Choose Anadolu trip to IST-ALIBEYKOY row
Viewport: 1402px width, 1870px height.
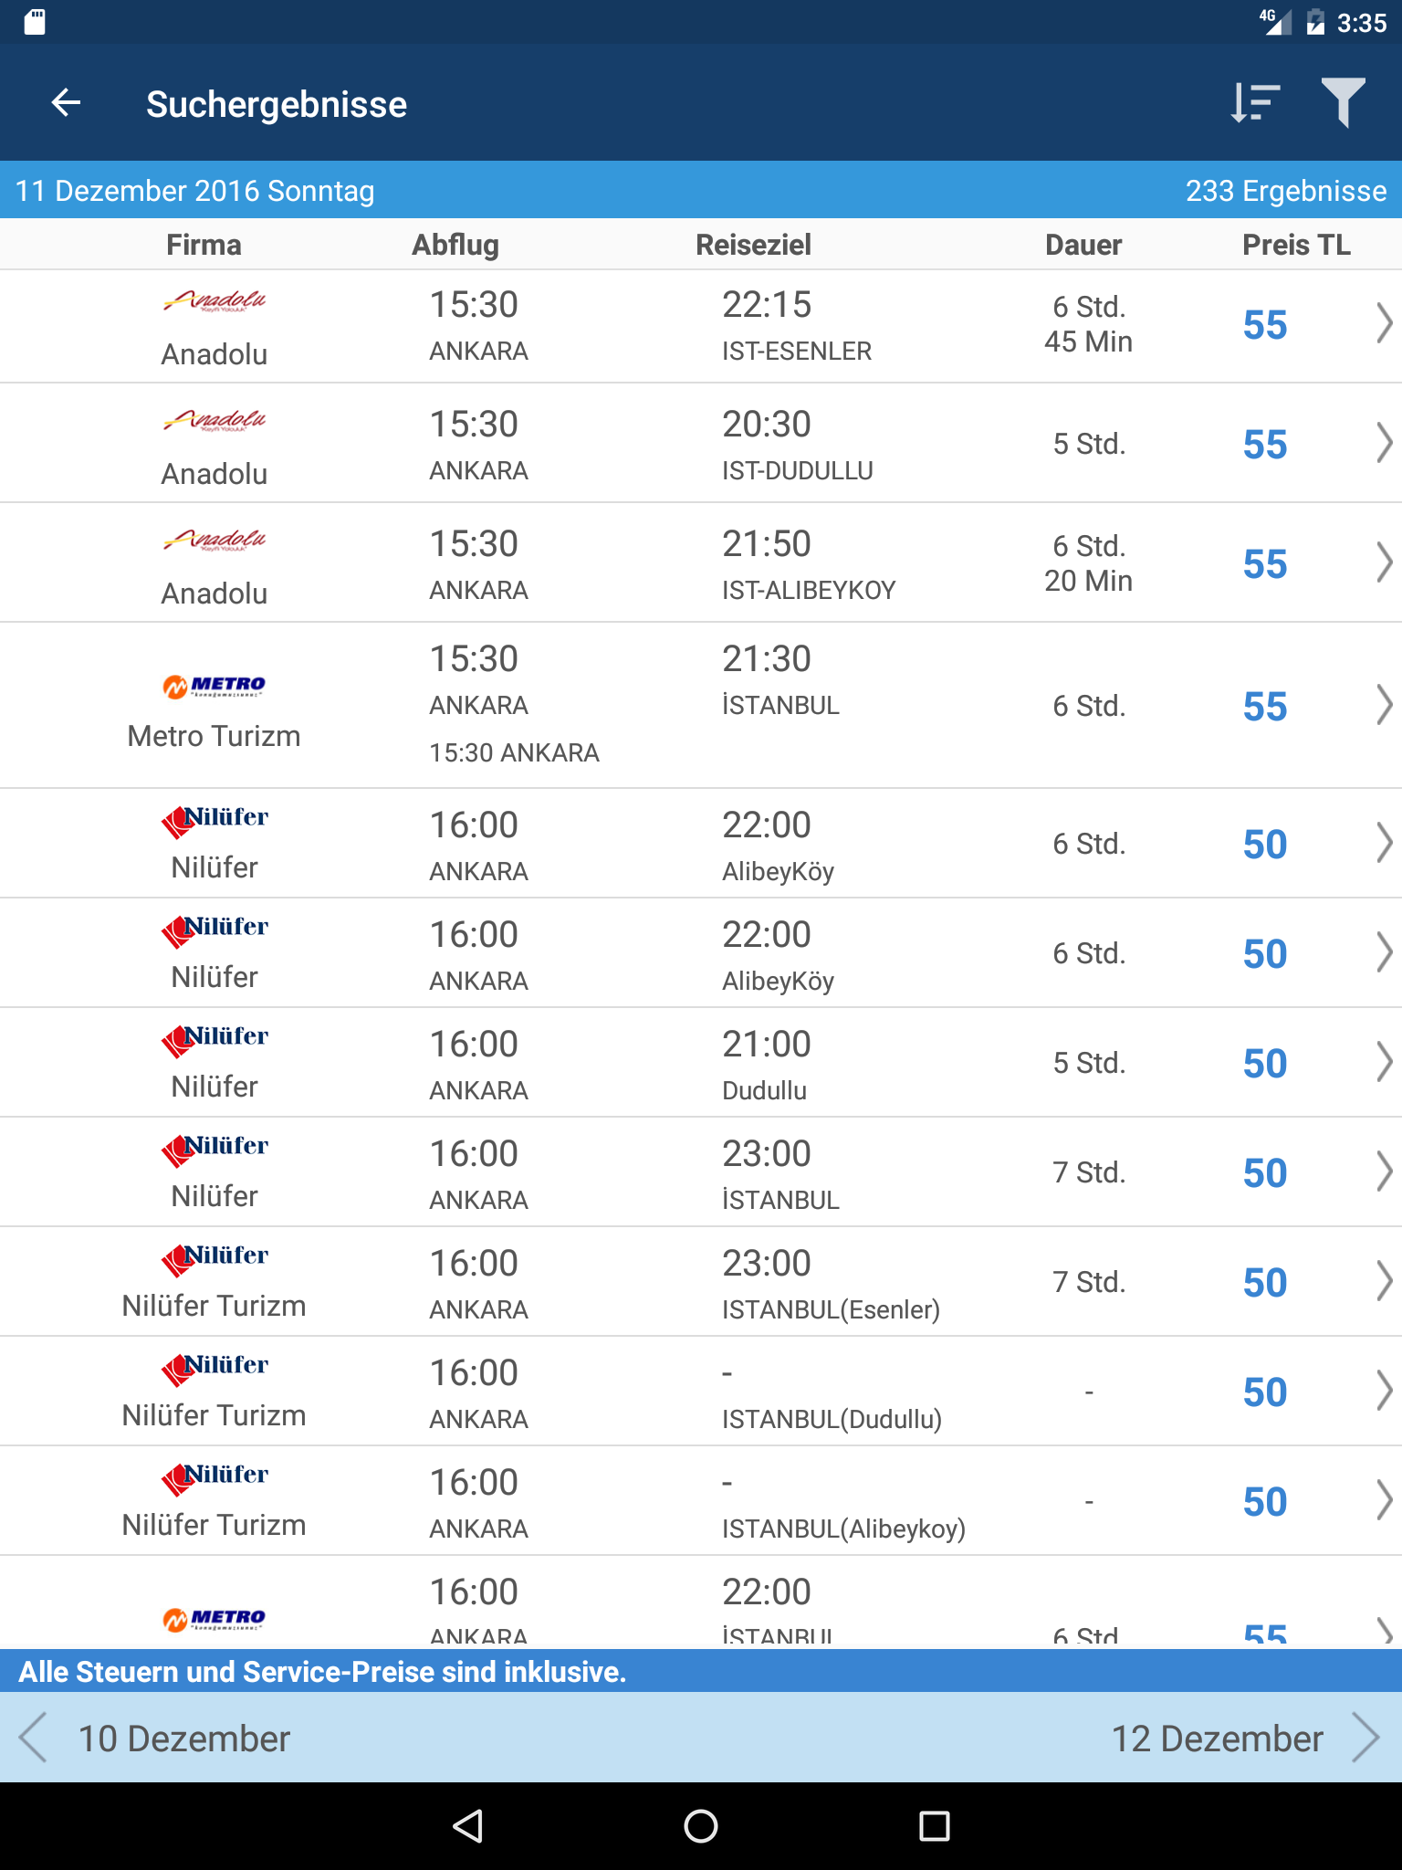tap(701, 563)
